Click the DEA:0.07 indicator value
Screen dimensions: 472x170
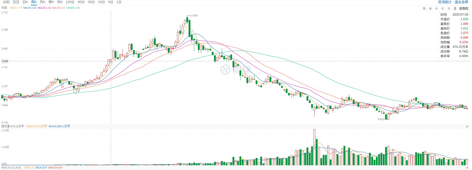click(41, 168)
